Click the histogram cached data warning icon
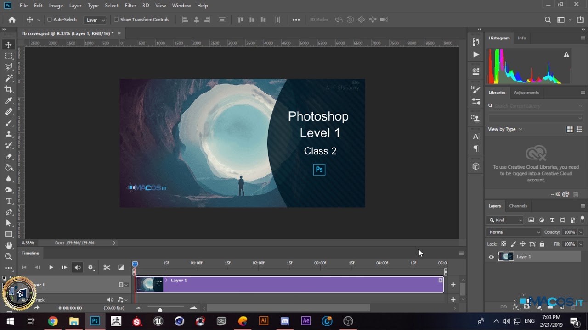588x330 pixels. (x=566, y=55)
